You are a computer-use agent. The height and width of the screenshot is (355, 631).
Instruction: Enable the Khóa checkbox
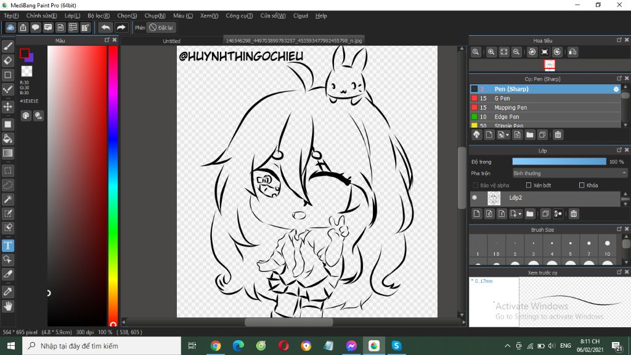coord(582,185)
